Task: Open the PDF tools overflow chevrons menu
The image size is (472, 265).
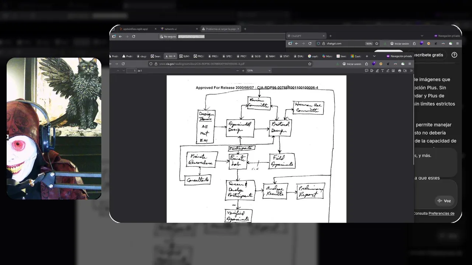Action: tap(411, 71)
